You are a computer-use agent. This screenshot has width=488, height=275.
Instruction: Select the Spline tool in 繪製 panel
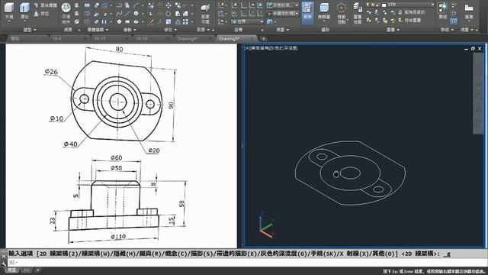[x=119, y=14]
